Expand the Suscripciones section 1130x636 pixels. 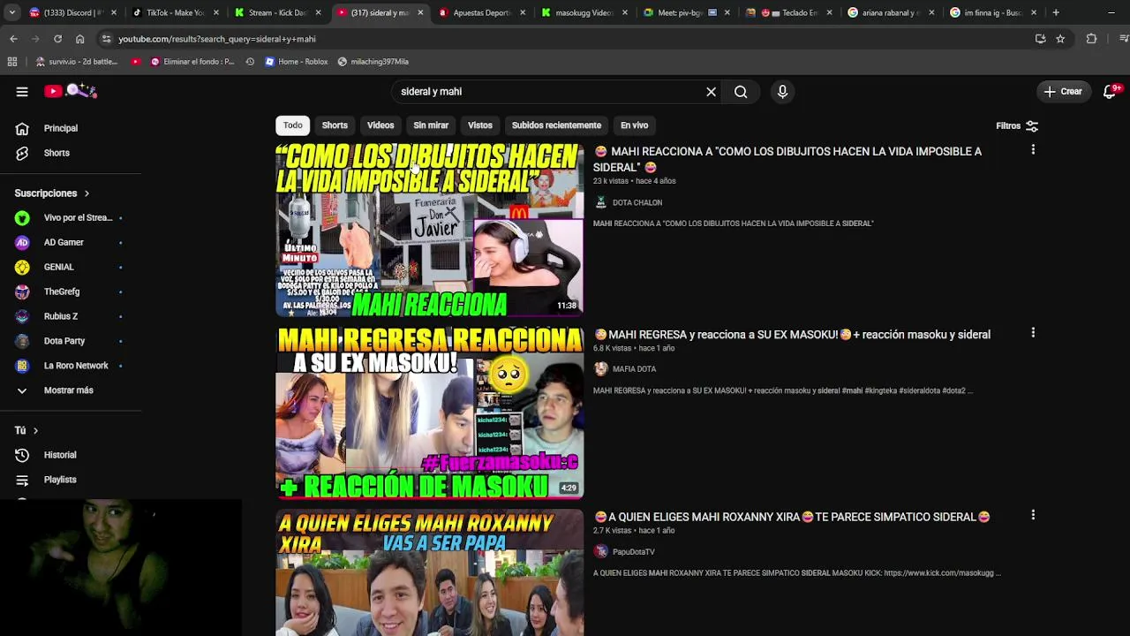(52, 193)
